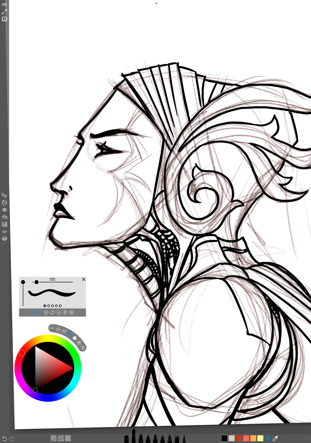Choose the dark red-orange color swatch

pyautogui.click(x=239, y=438)
